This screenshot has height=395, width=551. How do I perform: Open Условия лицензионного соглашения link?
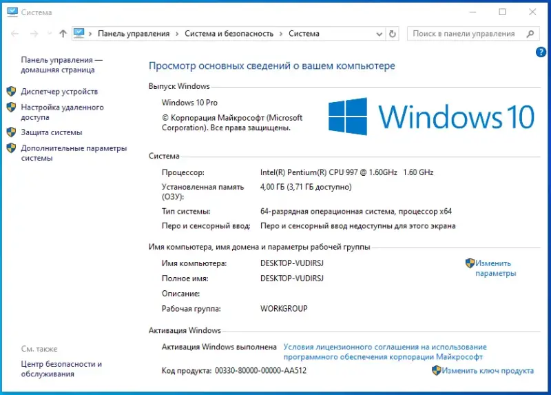[385, 352]
